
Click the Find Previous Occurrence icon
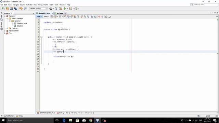point(68,17)
